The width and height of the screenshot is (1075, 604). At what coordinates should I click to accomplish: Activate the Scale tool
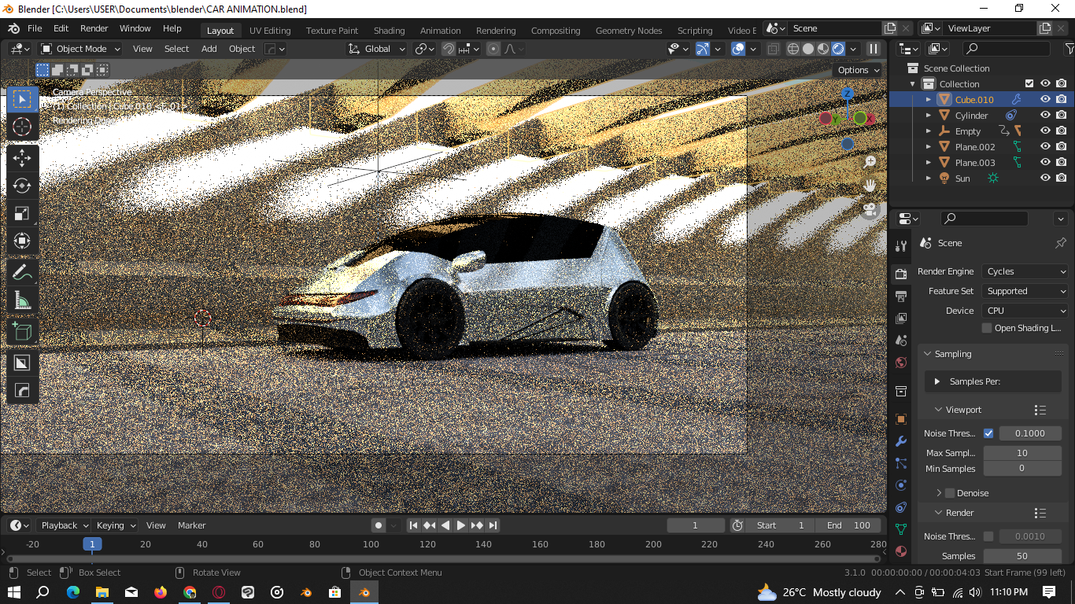[22, 213]
